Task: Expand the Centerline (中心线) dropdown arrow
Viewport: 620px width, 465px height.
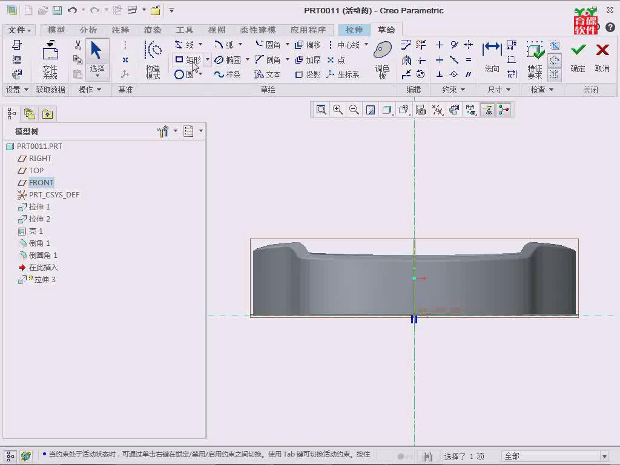Action: click(366, 44)
